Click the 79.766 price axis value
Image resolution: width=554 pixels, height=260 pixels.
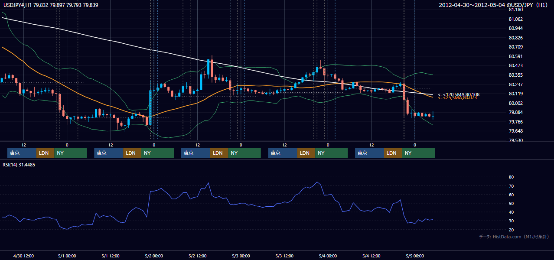pyautogui.click(x=515, y=122)
